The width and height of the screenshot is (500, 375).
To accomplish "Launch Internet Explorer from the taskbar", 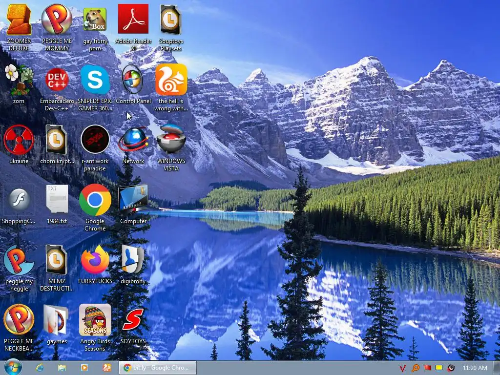I will [40, 368].
